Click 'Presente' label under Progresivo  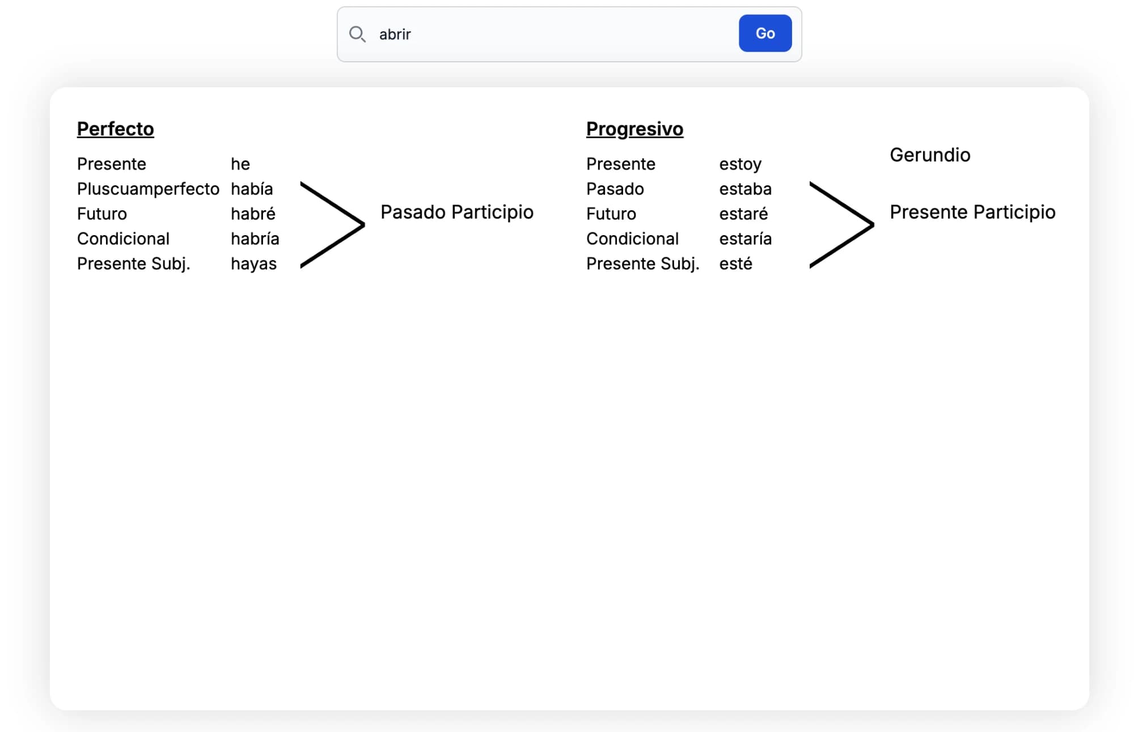[621, 164]
